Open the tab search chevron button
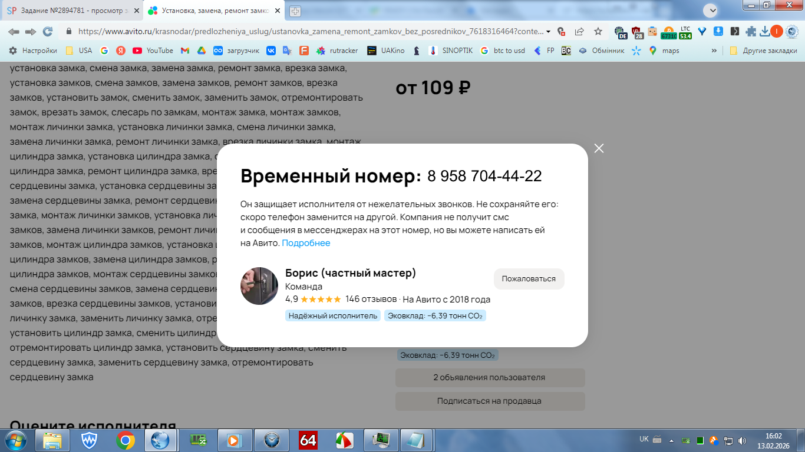This screenshot has height=452, width=805. pyautogui.click(x=712, y=11)
